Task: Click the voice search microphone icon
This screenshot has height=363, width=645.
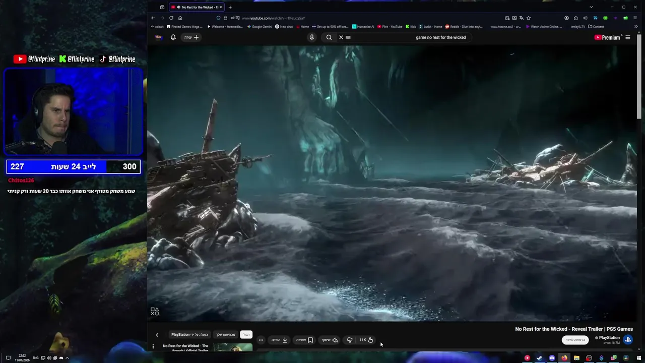Action: pos(312,37)
